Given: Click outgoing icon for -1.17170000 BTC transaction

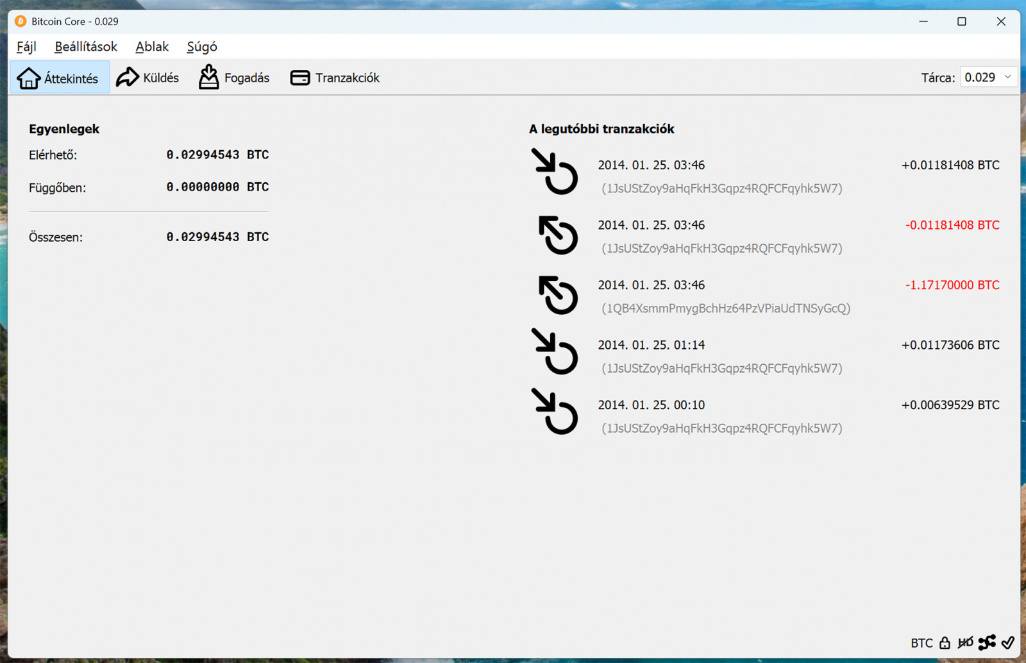Looking at the screenshot, I should point(557,295).
